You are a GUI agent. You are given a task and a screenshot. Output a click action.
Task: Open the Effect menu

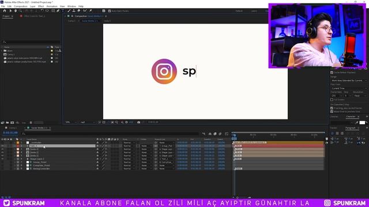41,6
